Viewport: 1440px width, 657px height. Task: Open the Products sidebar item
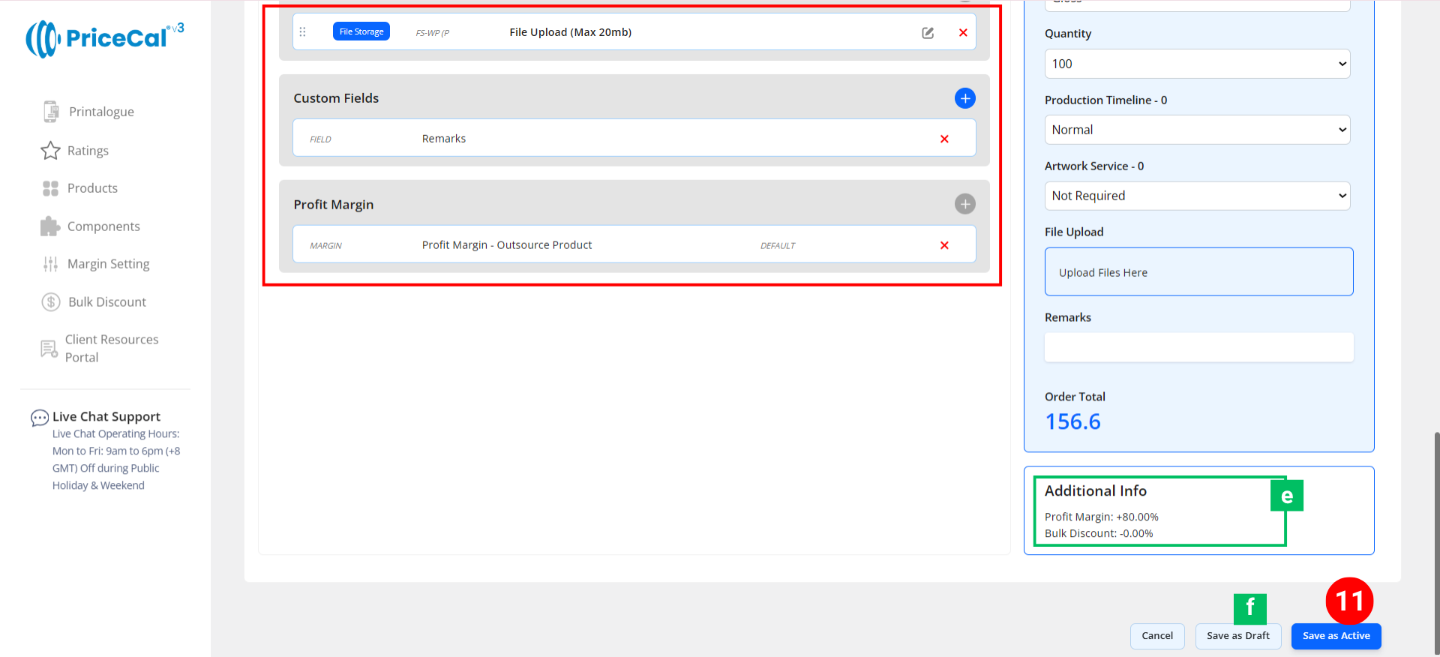pyautogui.click(x=92, y=188)
